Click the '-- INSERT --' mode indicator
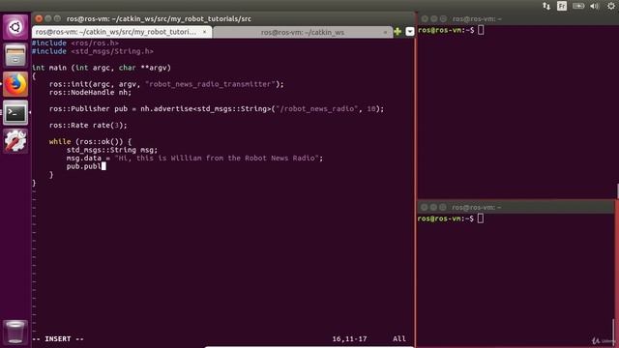Screen dimensions: 619x348 point(58,339)
